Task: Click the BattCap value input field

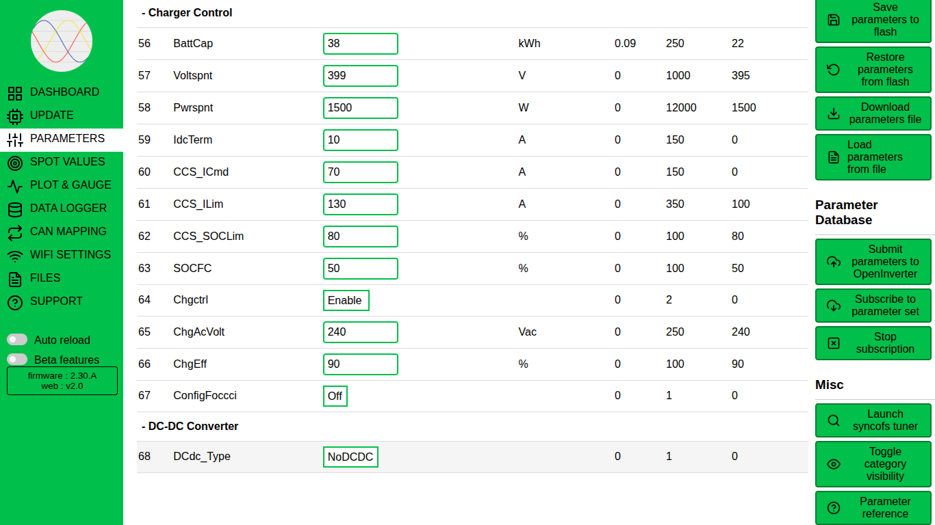Action: point(360,44)
